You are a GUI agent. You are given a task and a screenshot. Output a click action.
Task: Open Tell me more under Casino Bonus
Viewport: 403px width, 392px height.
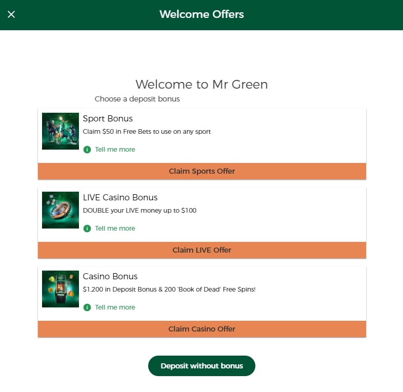115,307
